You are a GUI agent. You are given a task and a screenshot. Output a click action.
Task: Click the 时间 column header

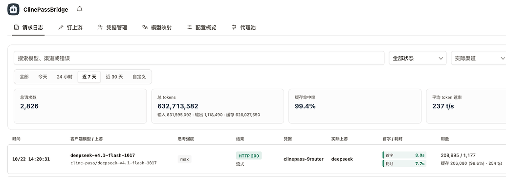coord(16,139)
